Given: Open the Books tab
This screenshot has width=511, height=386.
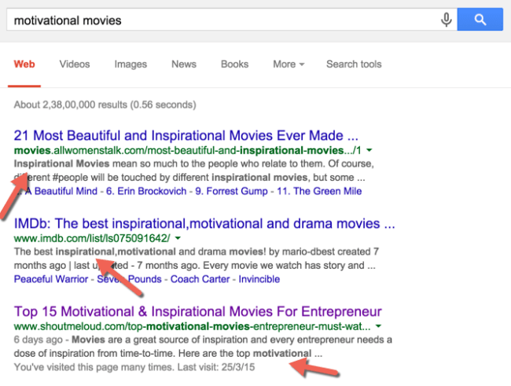Looking at the screenshot, I should [x=234, y=64].
